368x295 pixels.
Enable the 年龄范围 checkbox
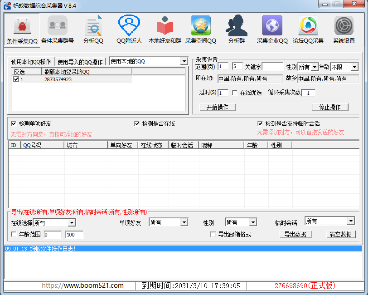click(14, 234)
